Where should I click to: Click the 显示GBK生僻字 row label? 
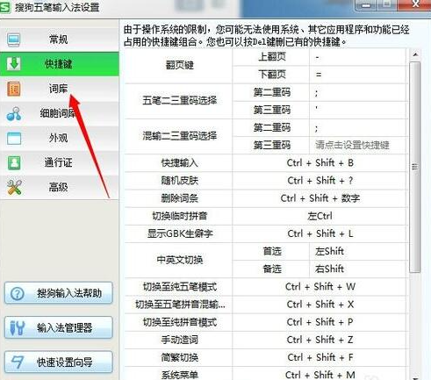179,233
